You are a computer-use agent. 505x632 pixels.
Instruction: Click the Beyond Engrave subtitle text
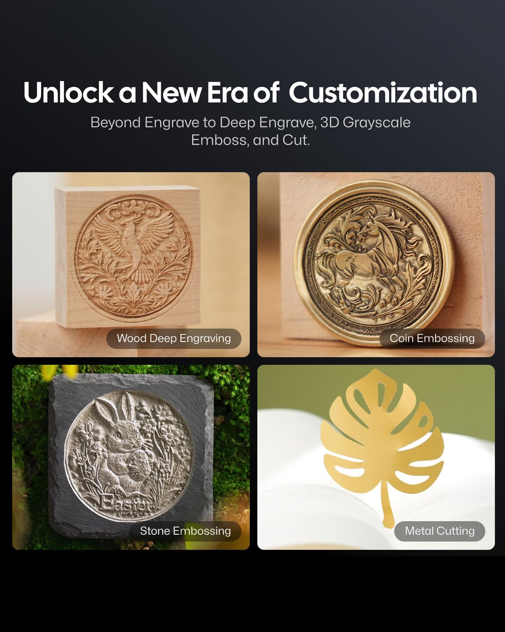tap(250, 131)
